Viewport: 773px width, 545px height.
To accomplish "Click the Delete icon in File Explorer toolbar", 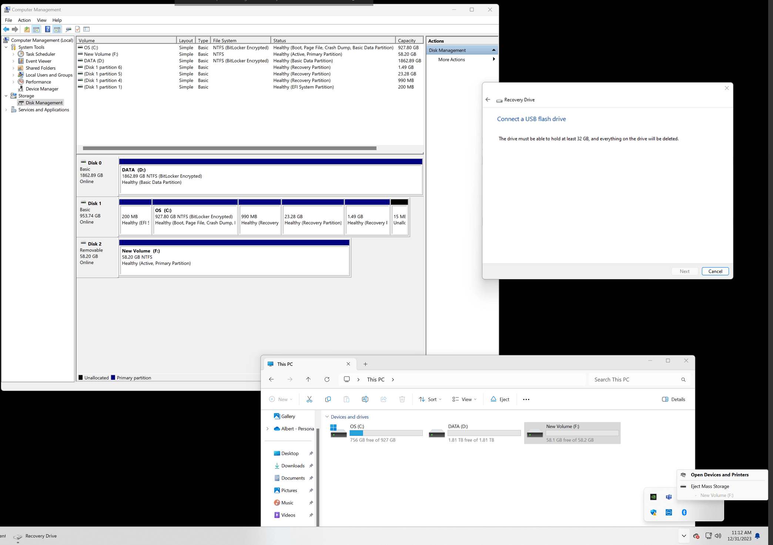I will coord(402,399).
